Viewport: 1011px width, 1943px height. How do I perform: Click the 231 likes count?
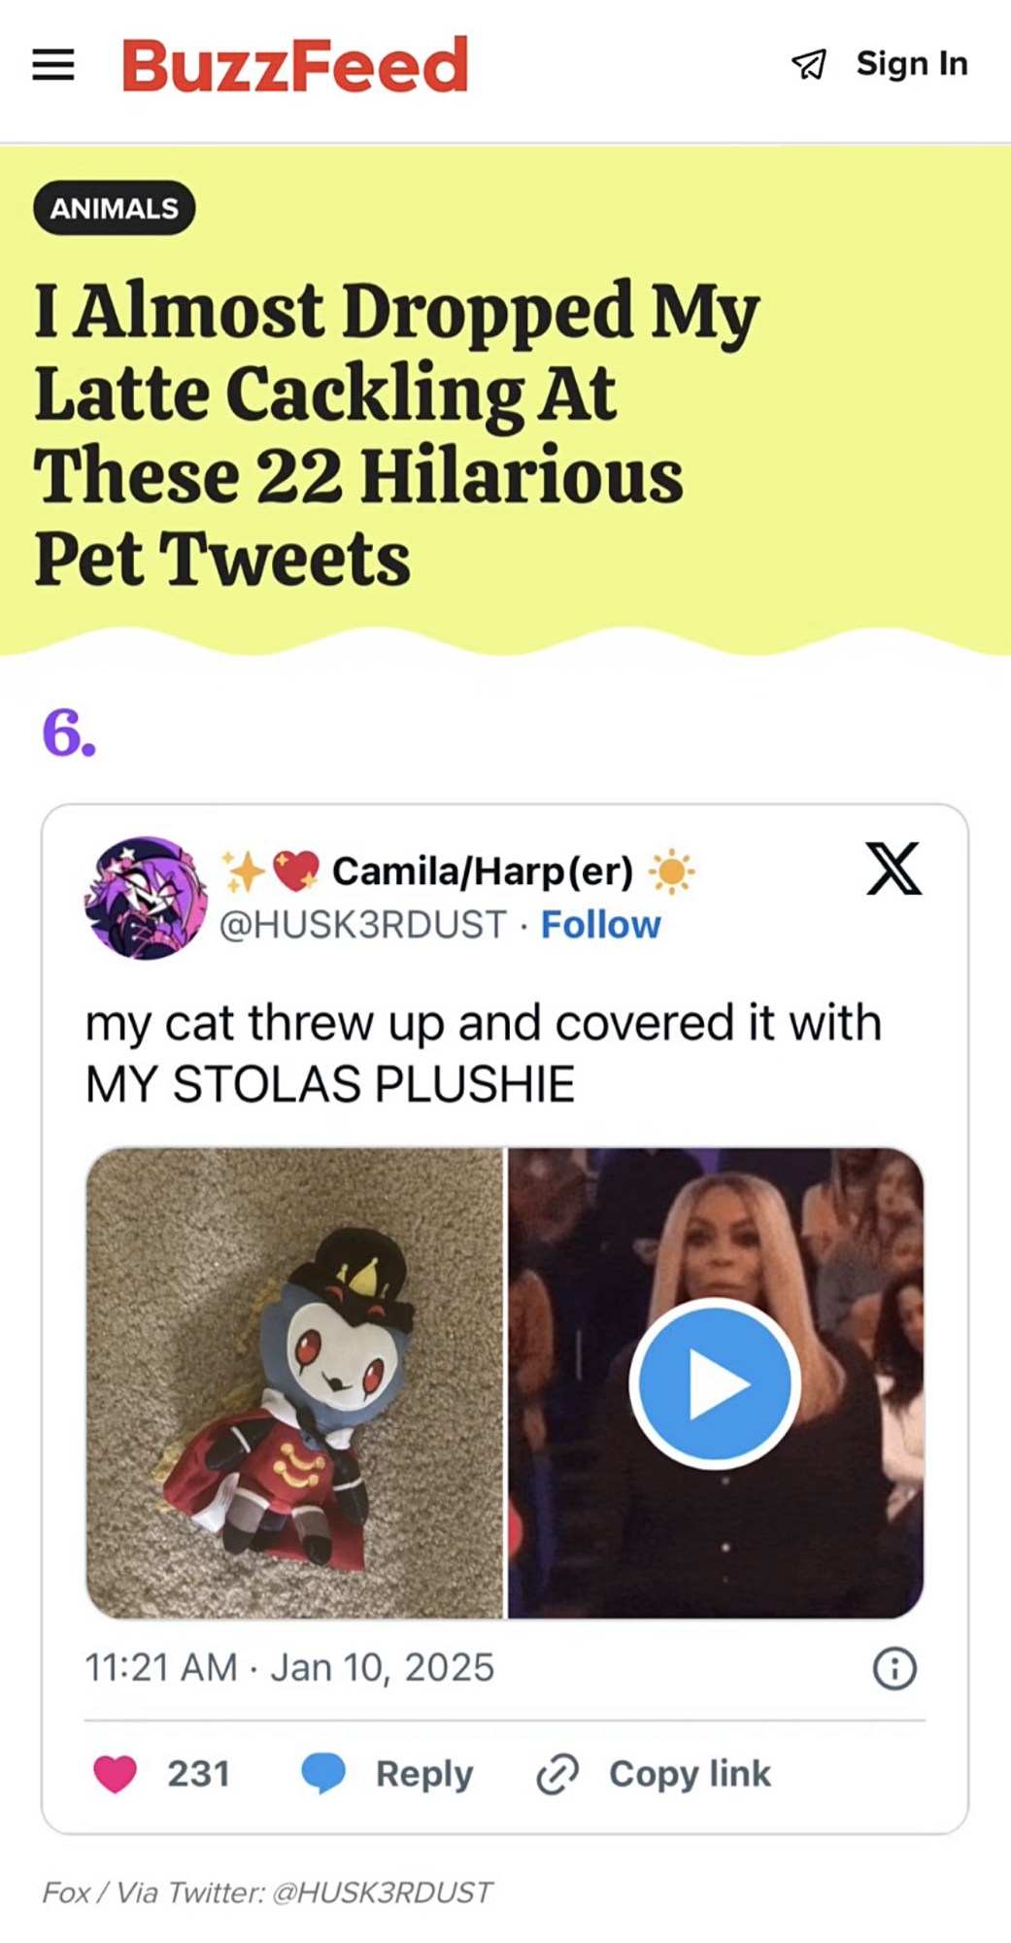(x=199, y=1774)
